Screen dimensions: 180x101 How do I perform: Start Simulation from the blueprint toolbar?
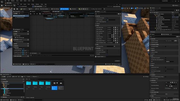pyautogui.click(x=73, y=9)
